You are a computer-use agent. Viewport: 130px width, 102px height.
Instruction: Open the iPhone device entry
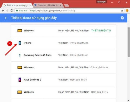click(x=64, y=43)
